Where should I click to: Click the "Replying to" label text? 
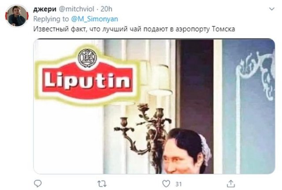pyautogui.click(x=51, y=19)
